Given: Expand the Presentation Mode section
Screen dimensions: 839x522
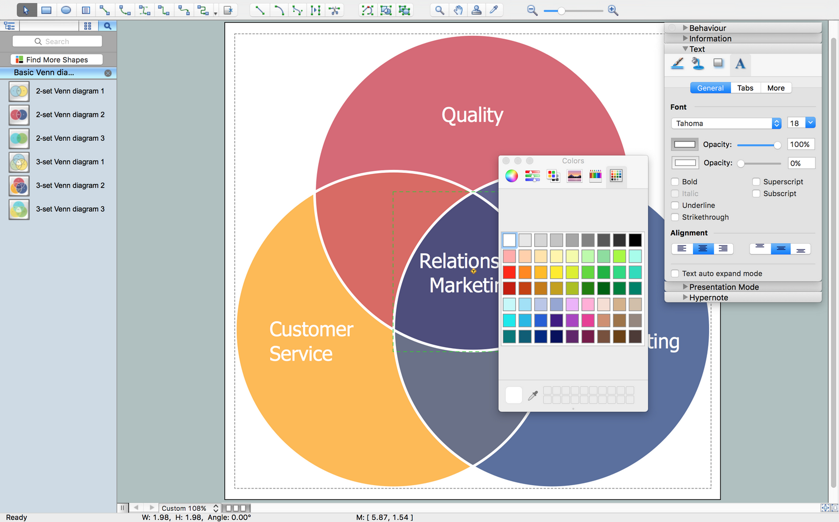Looking at the screenshot, I should tap(723, 287).
